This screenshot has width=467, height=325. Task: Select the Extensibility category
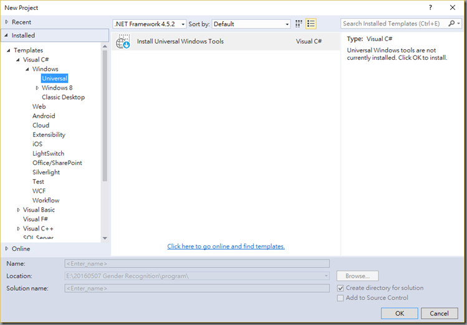(49, 134)
